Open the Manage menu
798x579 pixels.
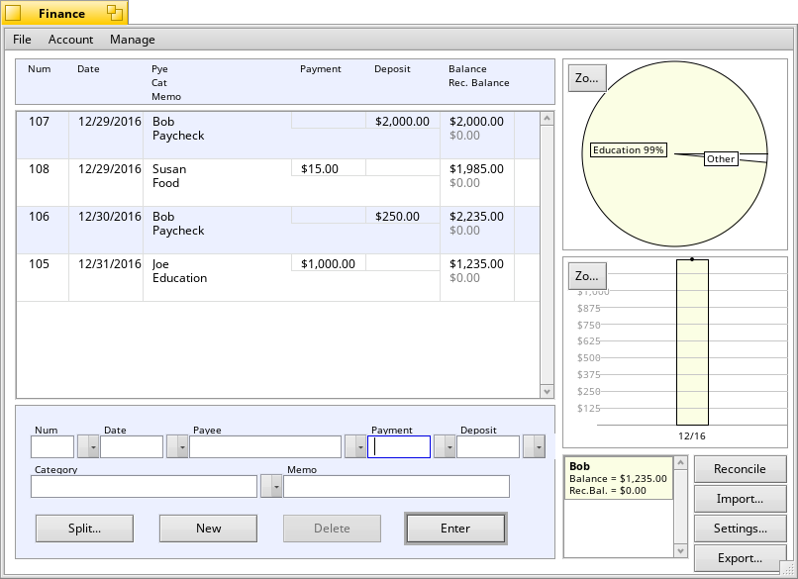click(x=133, y=40)
